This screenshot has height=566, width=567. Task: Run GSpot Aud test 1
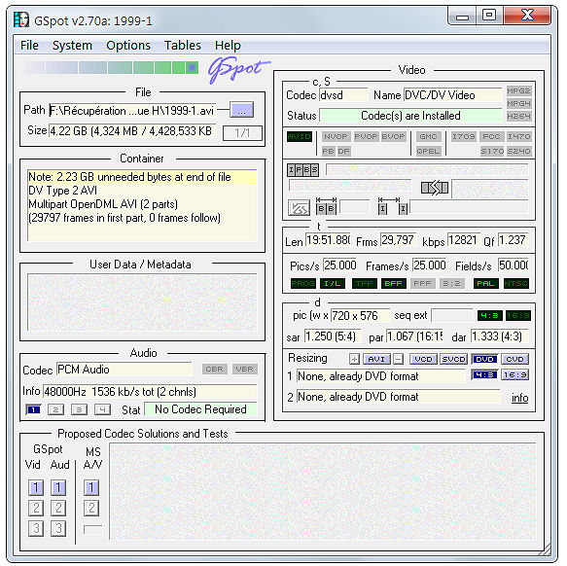pos(58,487)
